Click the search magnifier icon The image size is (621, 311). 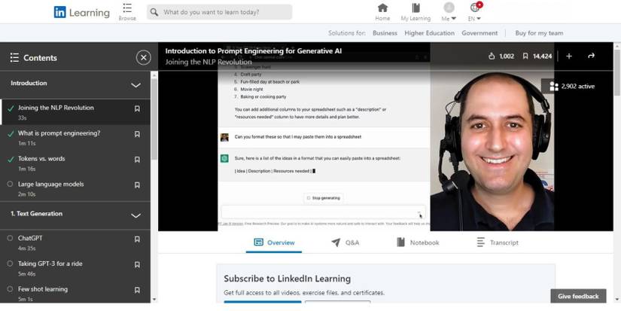click(x=154, y=12)
